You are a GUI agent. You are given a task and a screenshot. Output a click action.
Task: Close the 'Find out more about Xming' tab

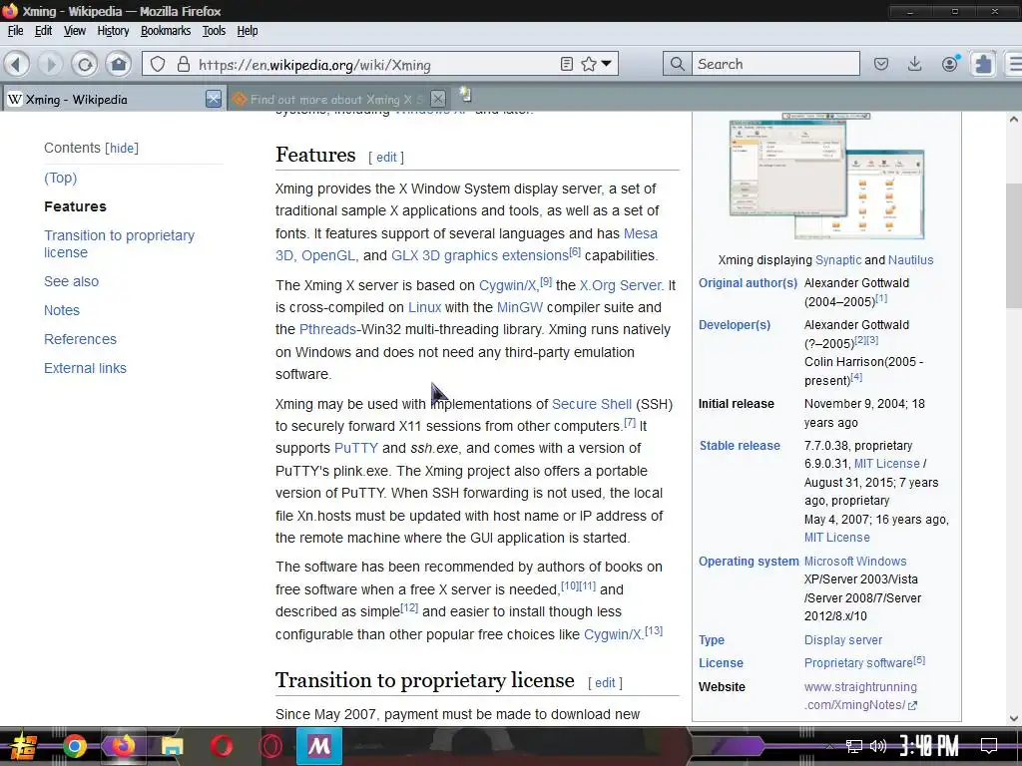coord(438,99)
